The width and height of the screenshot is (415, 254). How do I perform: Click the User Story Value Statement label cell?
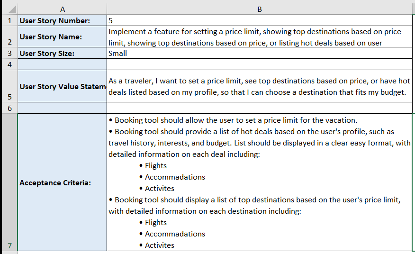pos(62,86)
